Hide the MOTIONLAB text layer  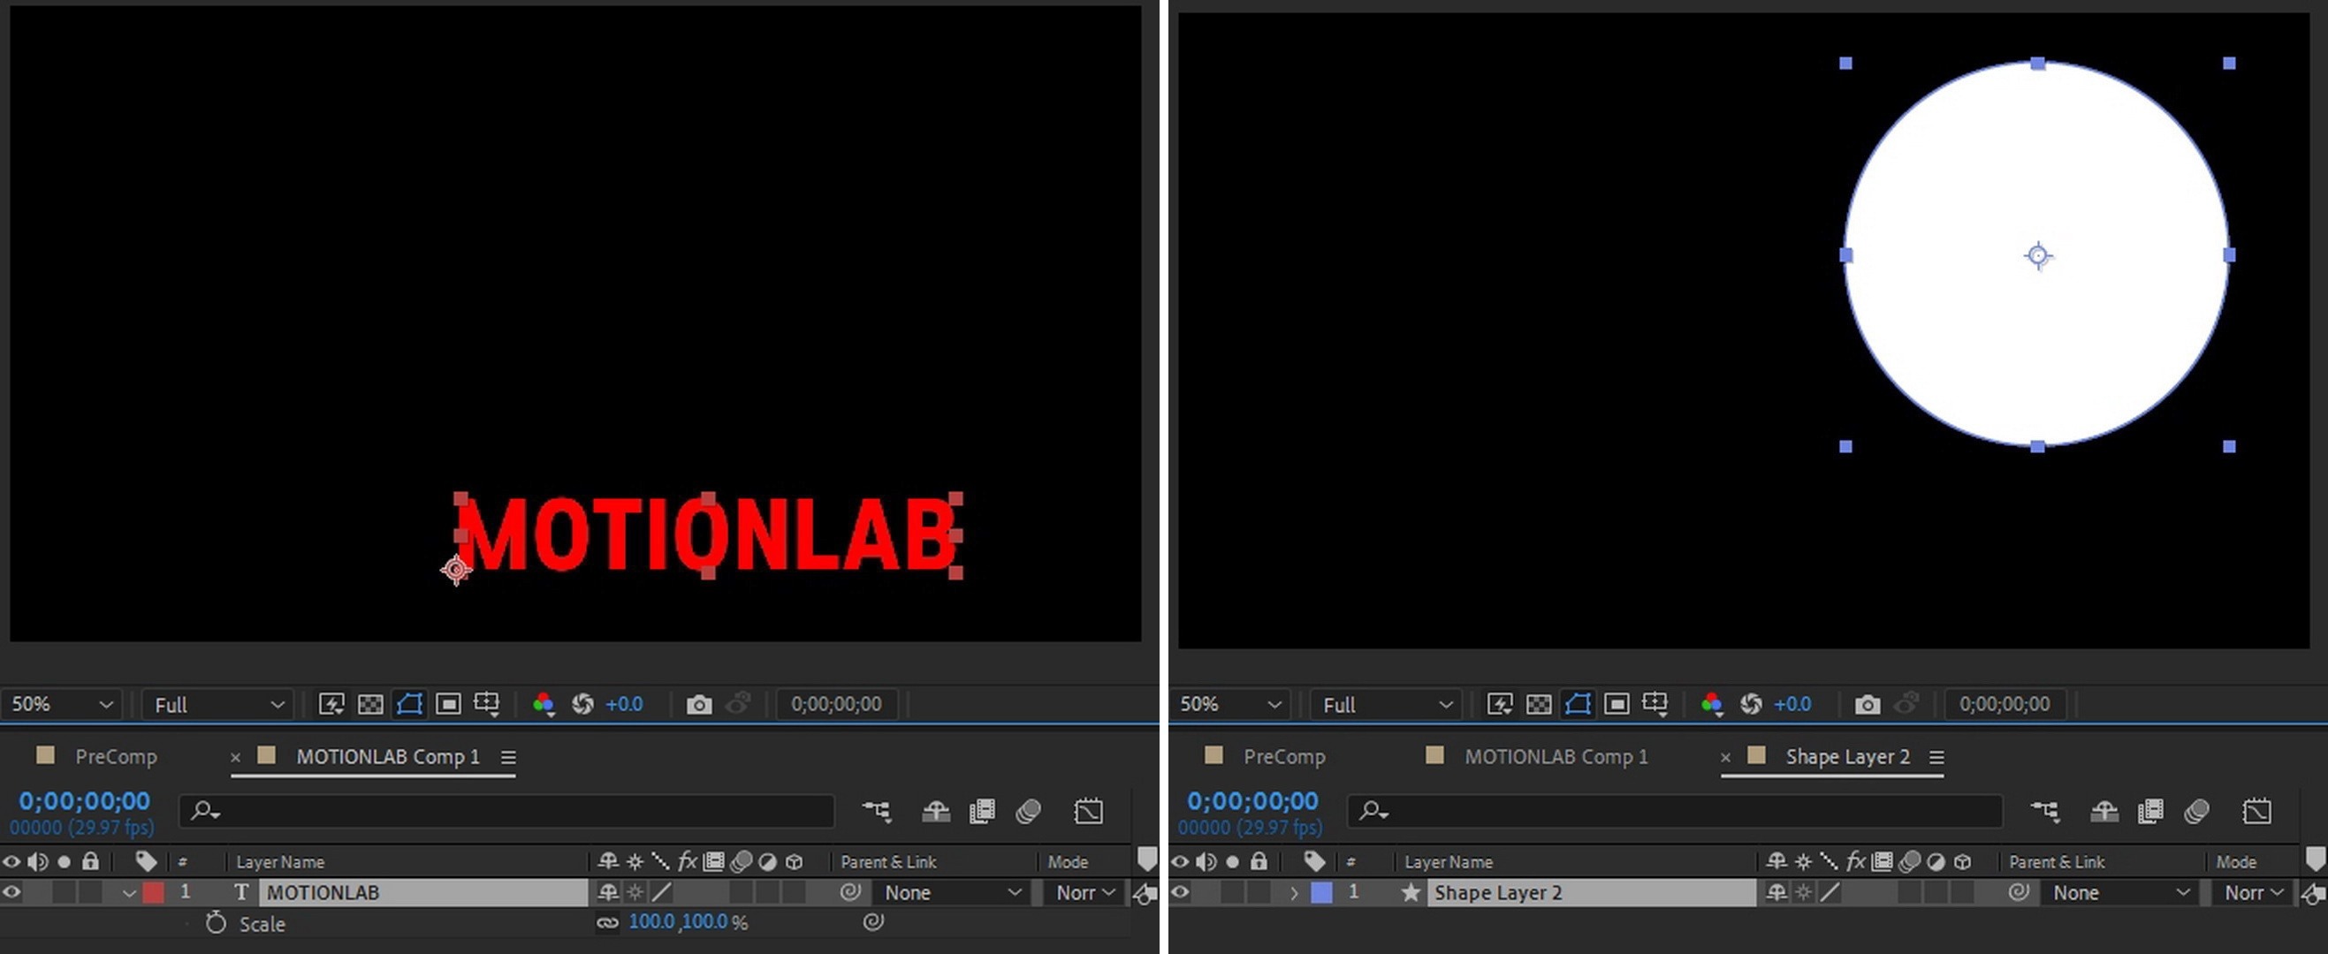click(11, 892)
